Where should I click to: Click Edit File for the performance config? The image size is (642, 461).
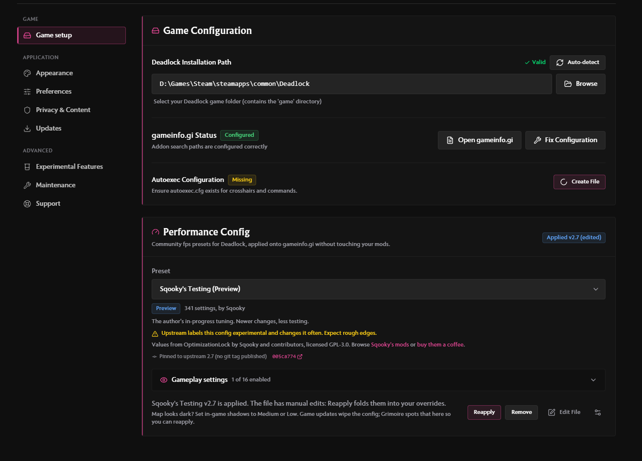(x=564, y=412)
